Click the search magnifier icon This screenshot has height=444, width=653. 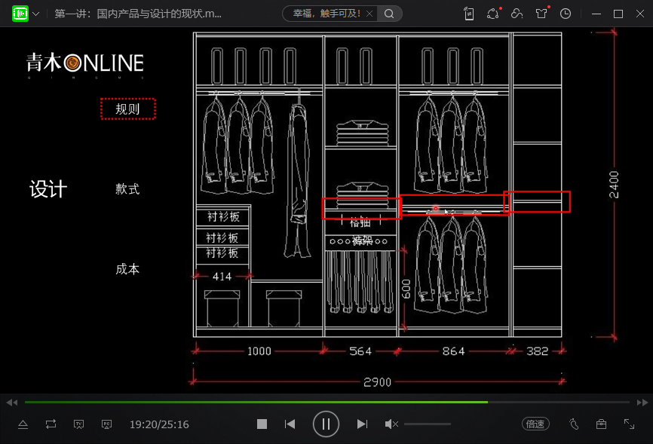click(x=389, y=14)
